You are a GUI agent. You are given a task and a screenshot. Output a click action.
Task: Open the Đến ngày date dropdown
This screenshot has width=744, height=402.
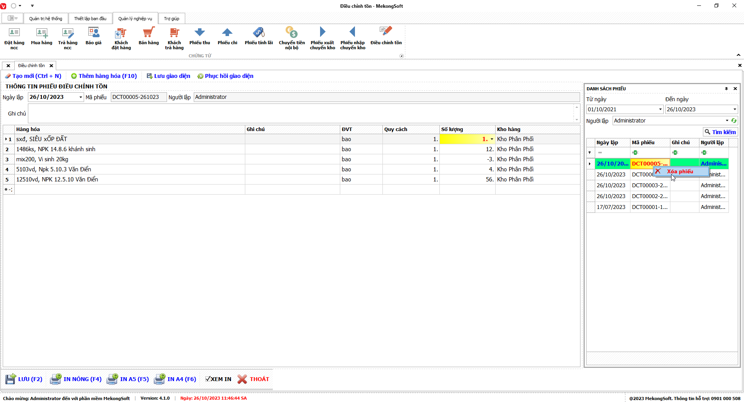[x=734, y=109]
